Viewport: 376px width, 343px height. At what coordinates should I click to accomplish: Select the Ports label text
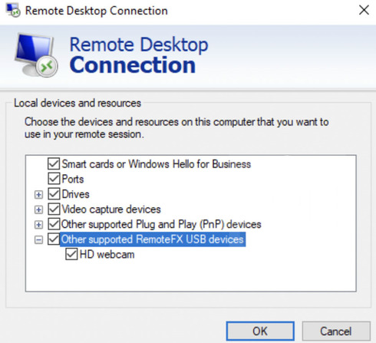pyautogui.click(x=73, y=179)
